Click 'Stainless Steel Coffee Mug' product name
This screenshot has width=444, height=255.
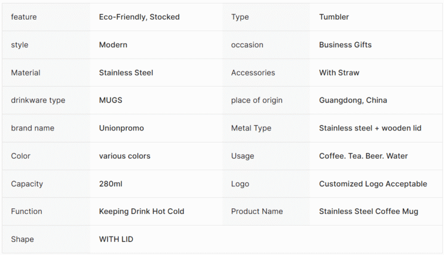(x=369, y=212)
